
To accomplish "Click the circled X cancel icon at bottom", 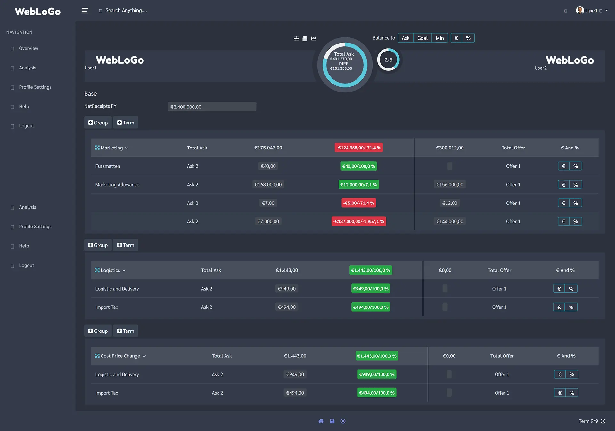I will point(343,421).
